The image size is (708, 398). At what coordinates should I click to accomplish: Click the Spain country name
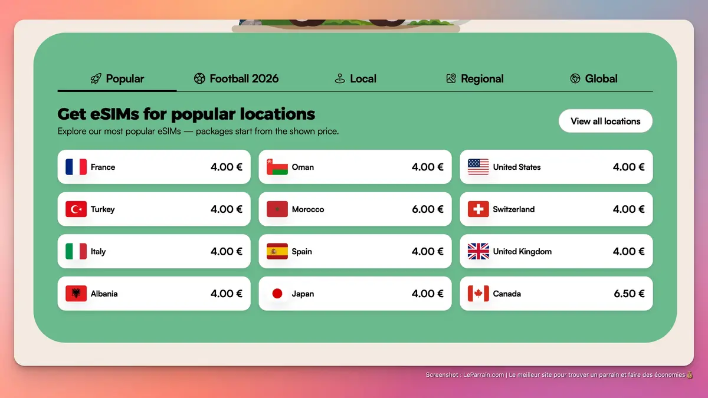[x=301, y=251]
